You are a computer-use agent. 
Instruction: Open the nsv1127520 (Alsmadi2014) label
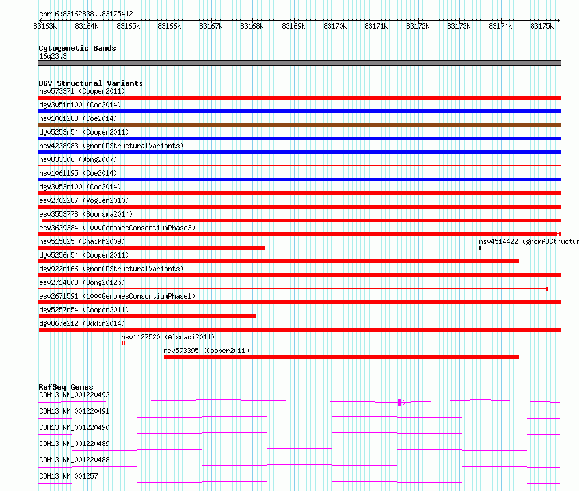168,337
